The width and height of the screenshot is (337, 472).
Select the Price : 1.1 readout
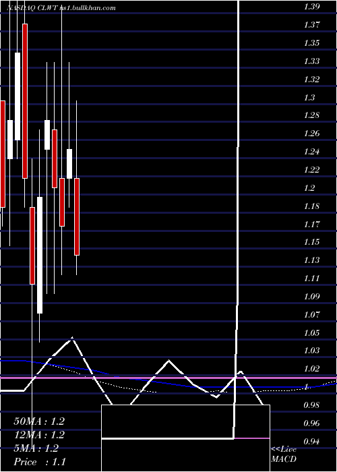pyautogui.click(x=39, y=462)
